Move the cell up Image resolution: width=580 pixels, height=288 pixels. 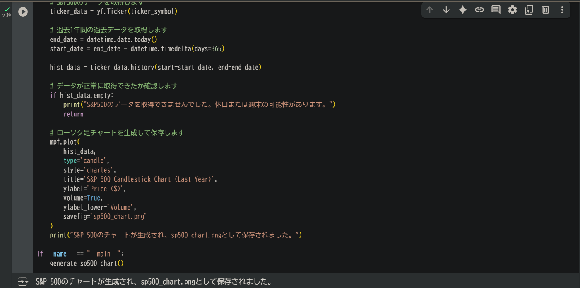coord(430,10)
